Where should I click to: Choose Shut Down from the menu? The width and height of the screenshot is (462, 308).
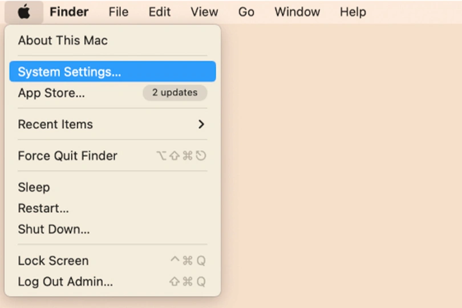click(x=54, y=229)
